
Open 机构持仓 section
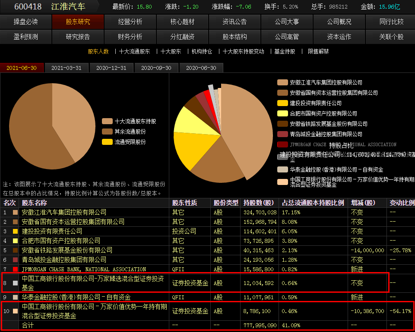pos(202,52)
